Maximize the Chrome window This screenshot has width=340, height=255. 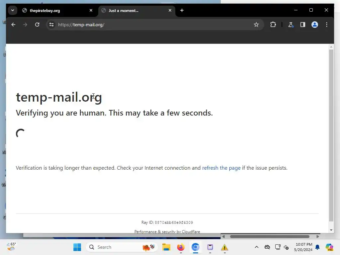point(311,10)
